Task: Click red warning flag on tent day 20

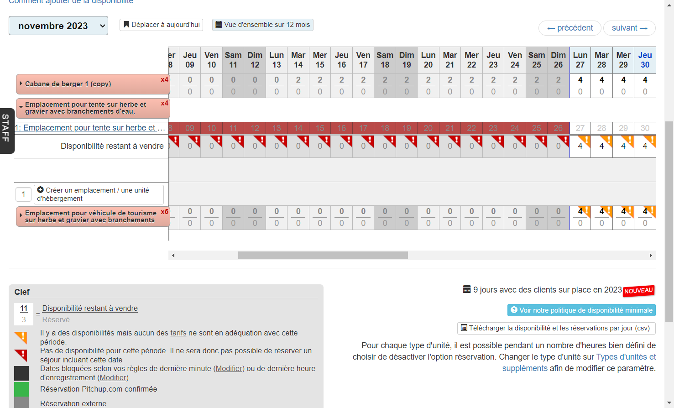Action: [x=433, y=141]
